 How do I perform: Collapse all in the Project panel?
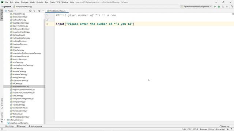34,11
